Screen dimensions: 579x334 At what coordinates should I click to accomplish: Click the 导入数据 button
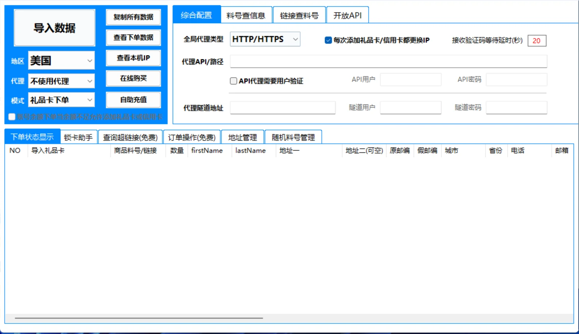[x=54, y=28]
